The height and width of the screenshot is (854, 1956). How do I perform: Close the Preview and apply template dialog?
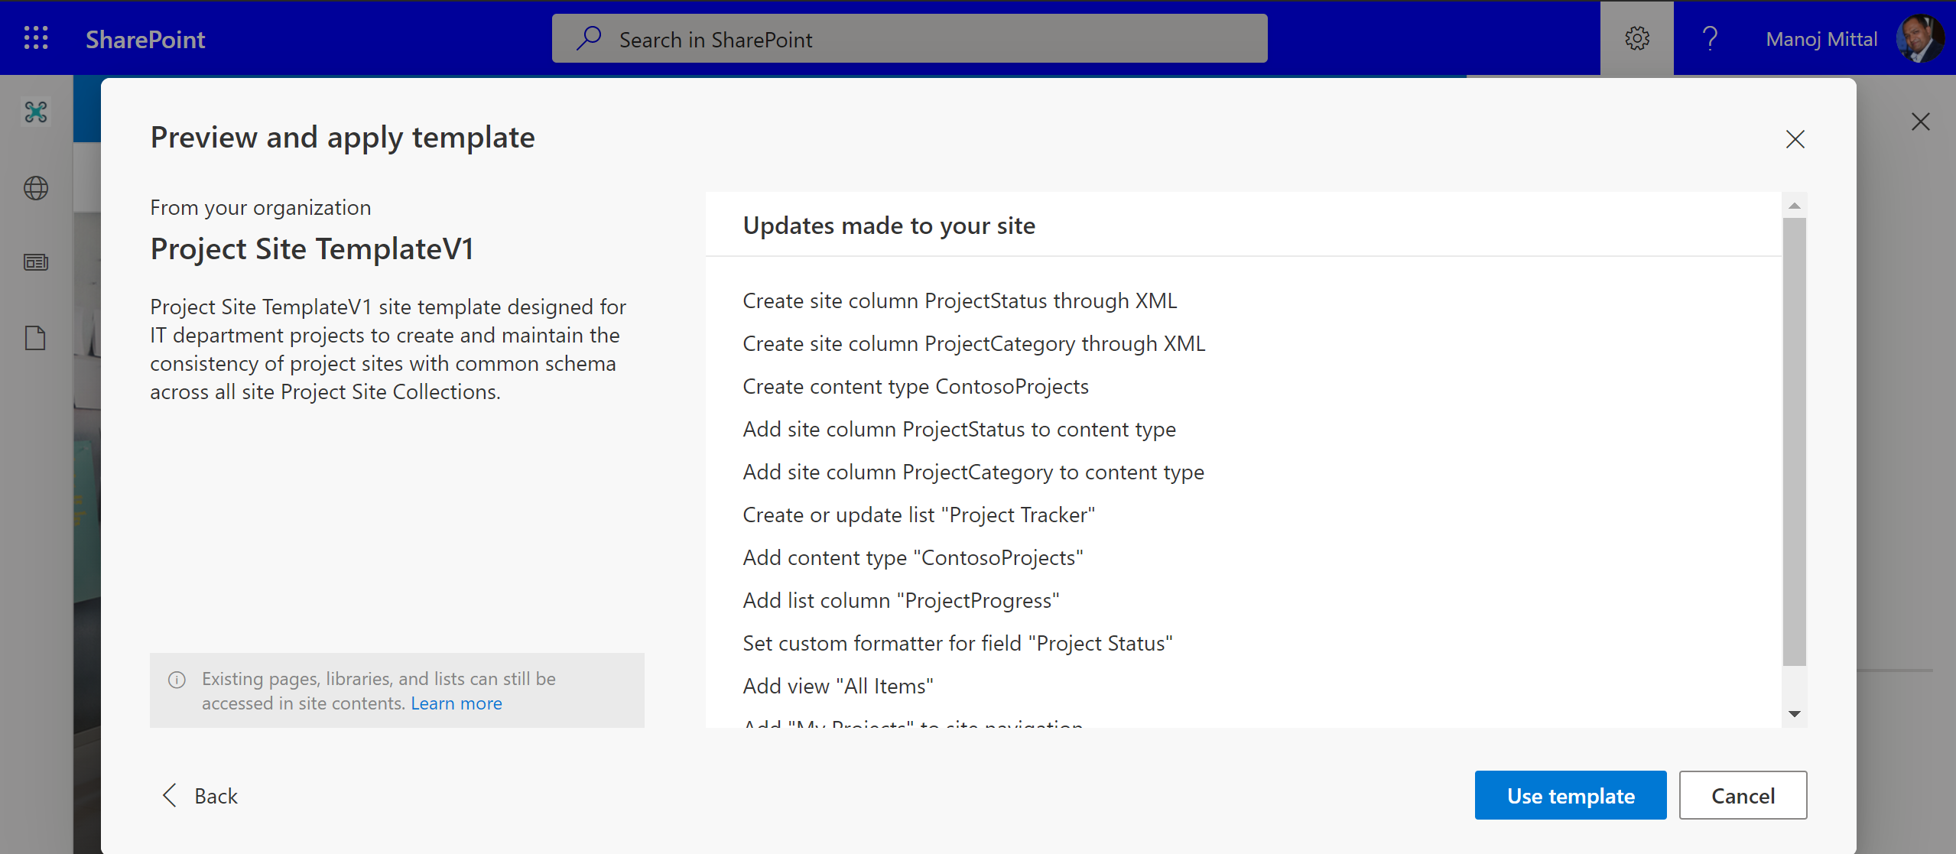[1795, 139]
